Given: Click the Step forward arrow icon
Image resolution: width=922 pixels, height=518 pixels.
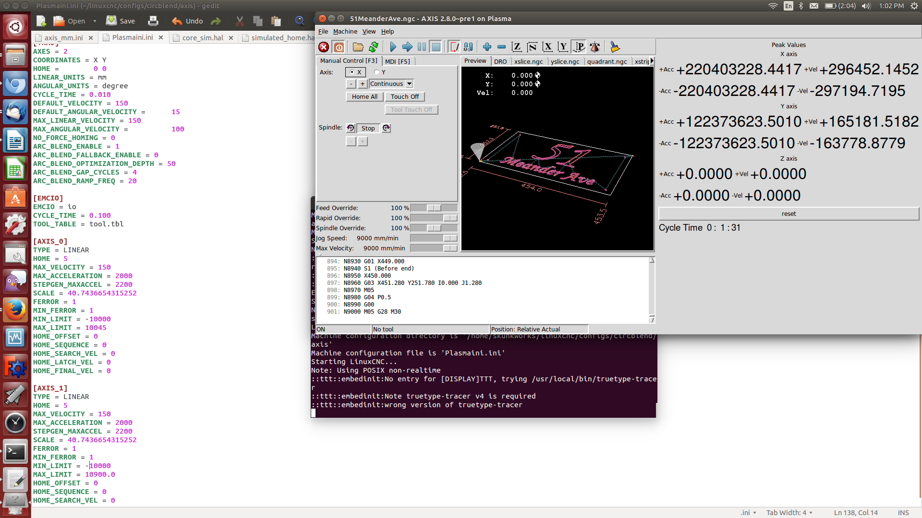Looking at the screenshot, I should click(407, 47).
